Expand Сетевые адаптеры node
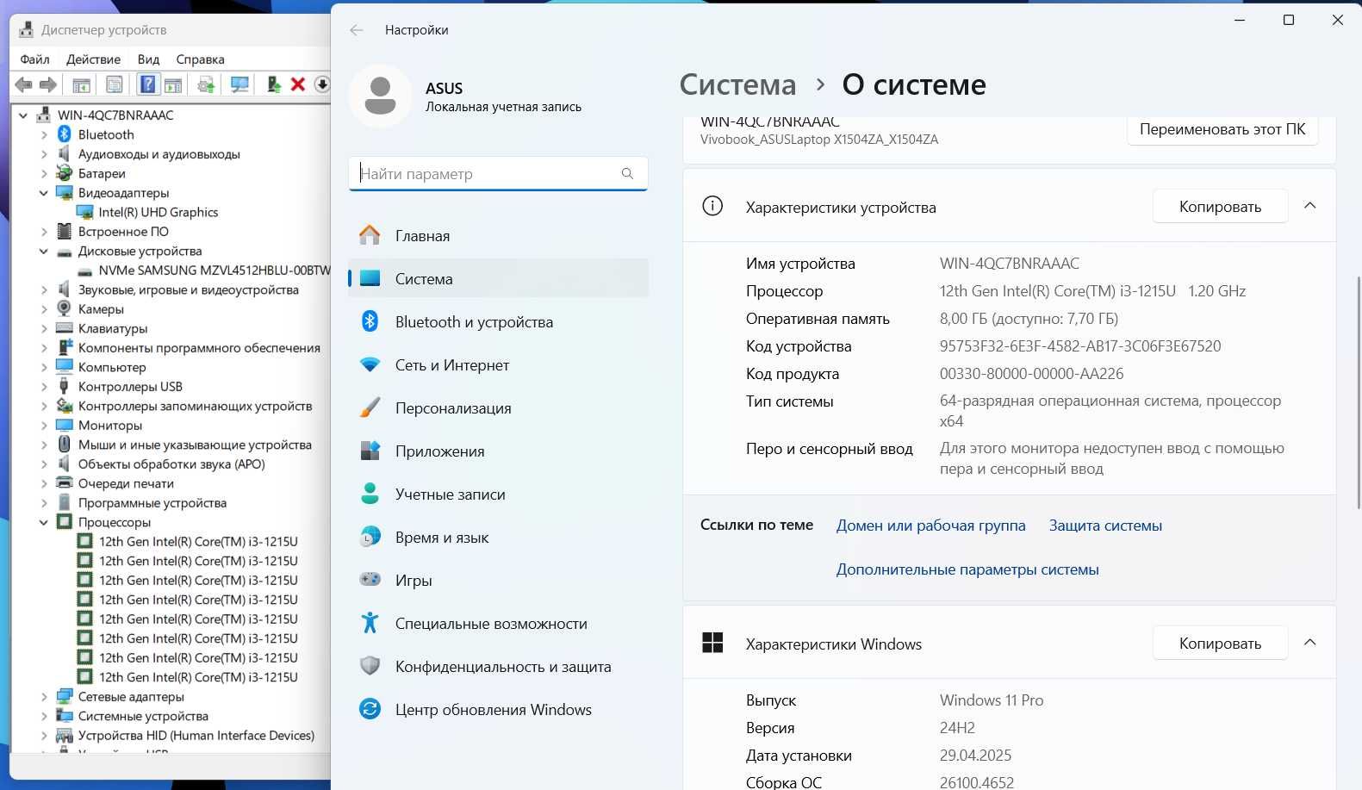The width and height of the screenshot is (1362, 790). pos(44,697)
